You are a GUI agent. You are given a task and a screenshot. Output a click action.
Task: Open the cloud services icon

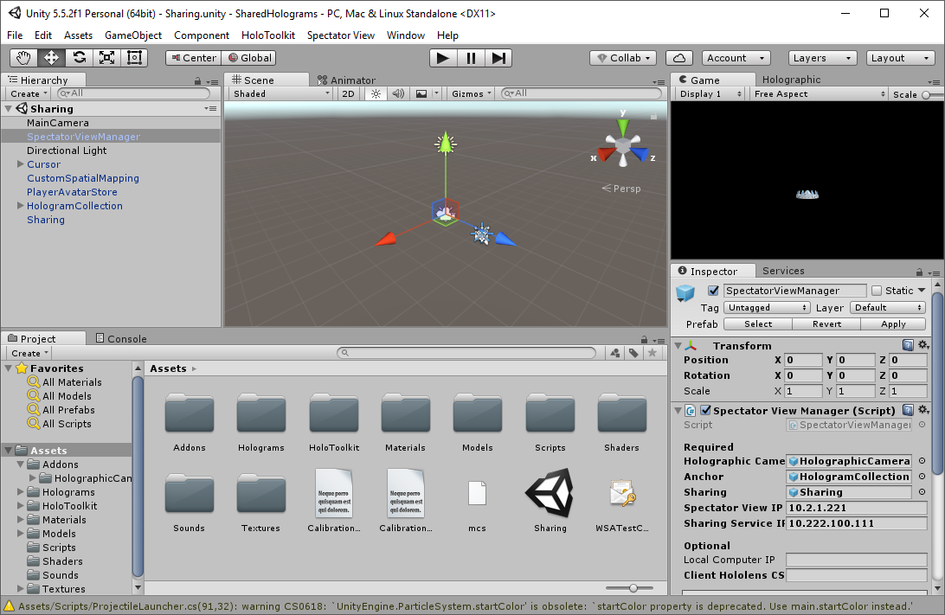click(x=679, y=58)
